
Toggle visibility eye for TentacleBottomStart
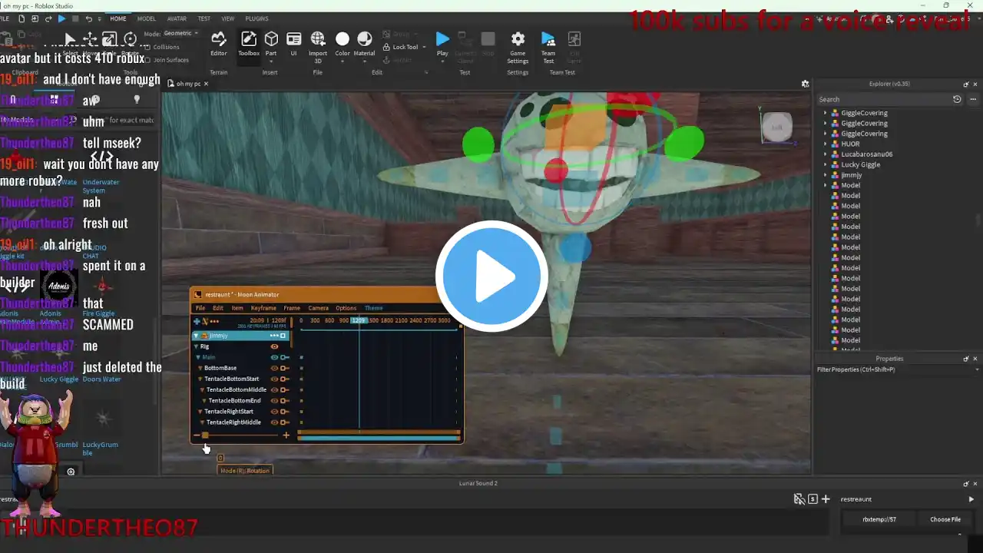pyautogui.click(x=274, y=379)
